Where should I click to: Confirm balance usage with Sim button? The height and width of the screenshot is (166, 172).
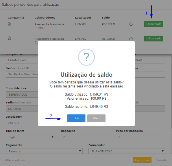[76, 118]
